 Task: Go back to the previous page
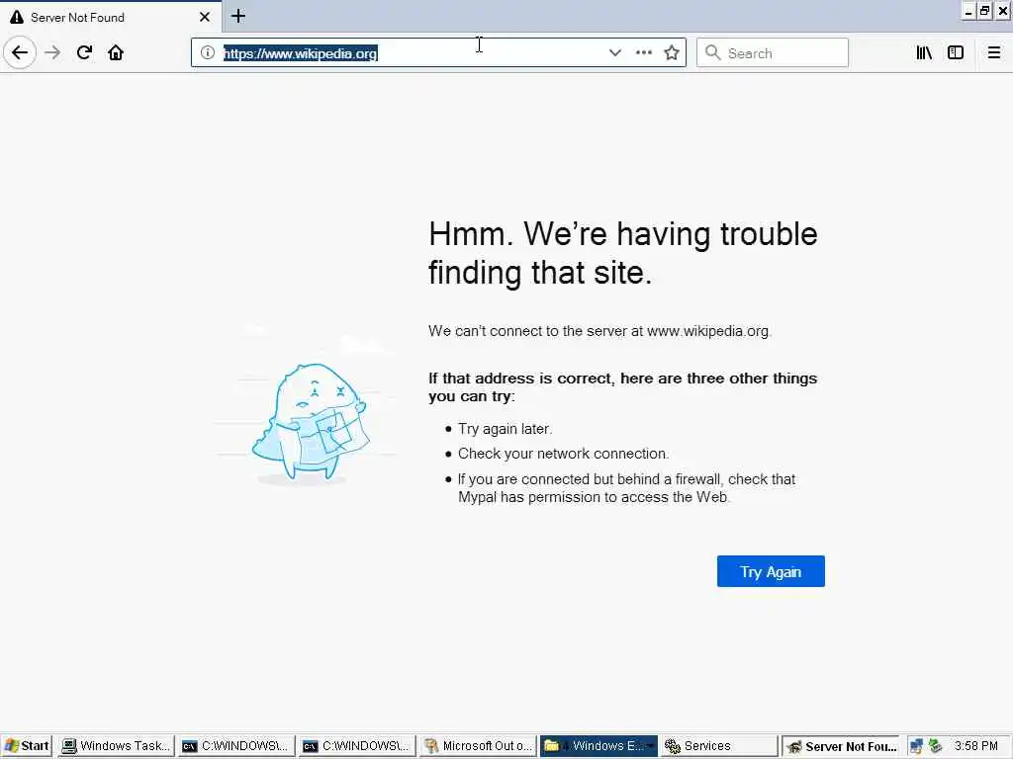coord(20,52)
